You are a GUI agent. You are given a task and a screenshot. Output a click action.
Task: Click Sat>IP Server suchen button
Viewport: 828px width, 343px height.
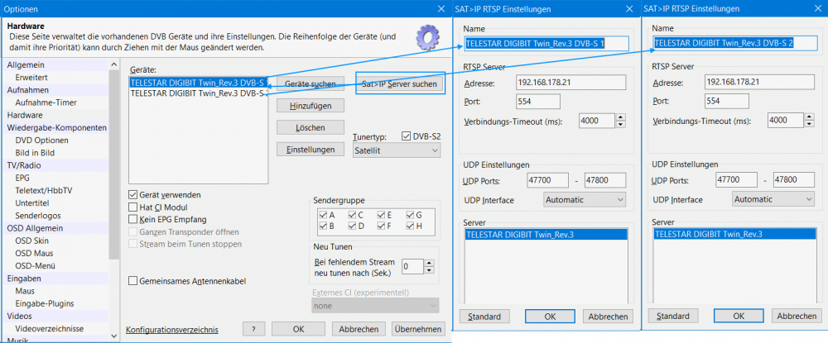click(402, 83)
